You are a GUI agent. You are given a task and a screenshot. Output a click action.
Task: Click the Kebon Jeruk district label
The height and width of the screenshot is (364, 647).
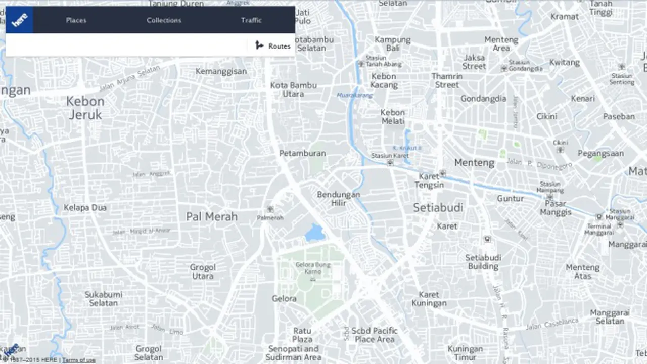tap(85, 108)
